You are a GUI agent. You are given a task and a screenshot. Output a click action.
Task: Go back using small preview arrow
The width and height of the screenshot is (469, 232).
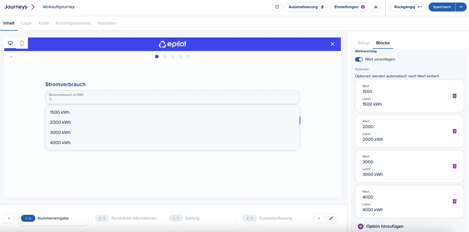[11, 57]
